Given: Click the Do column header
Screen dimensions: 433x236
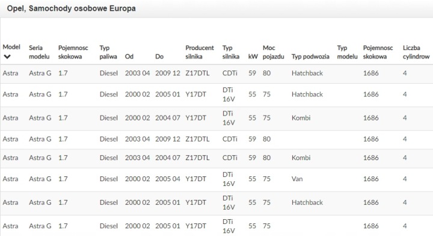Looking at the screenshot, I should point(159,57).
